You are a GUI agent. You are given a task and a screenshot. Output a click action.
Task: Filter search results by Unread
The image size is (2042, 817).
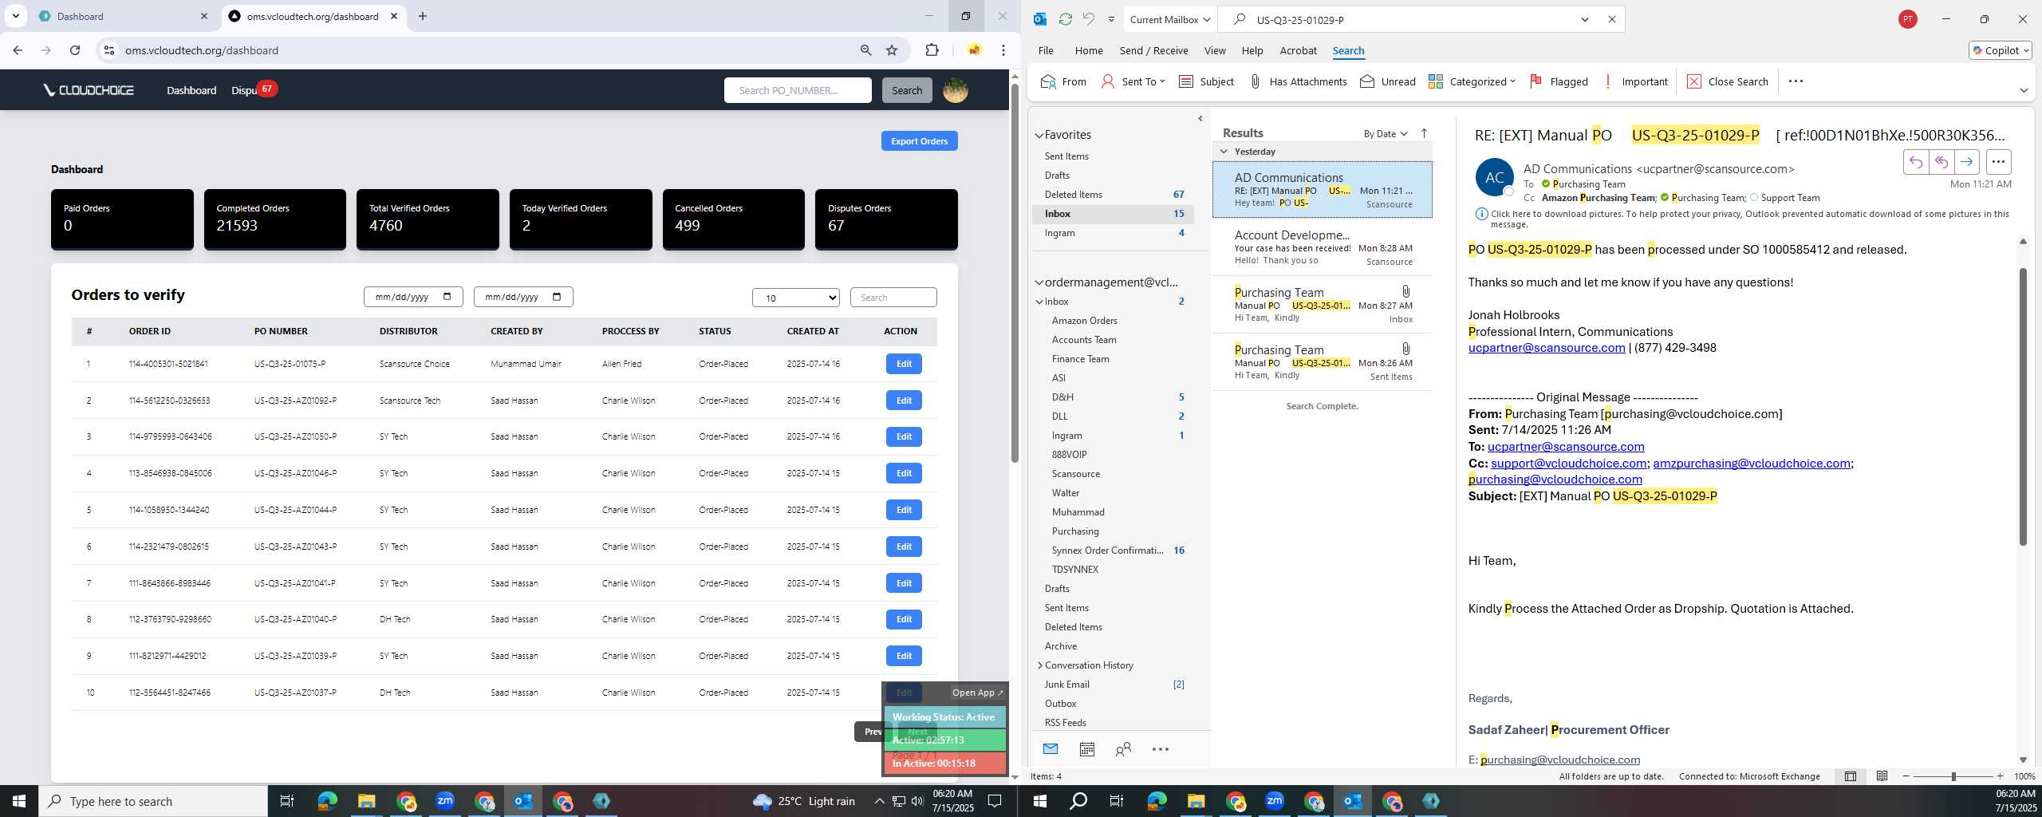(1388, 81)
